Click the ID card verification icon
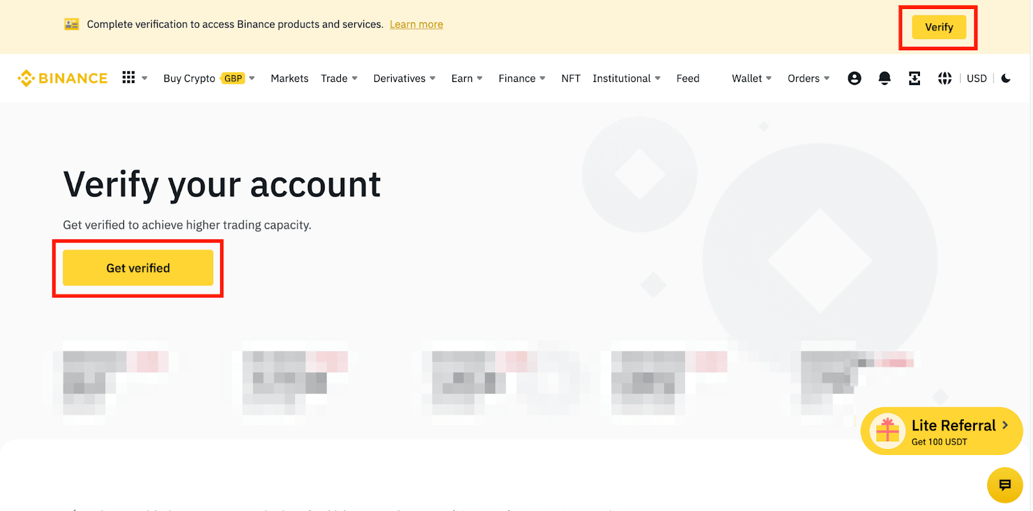This screenshot has width=1033, height=511. pyautogui.click(x=72, y=25)
